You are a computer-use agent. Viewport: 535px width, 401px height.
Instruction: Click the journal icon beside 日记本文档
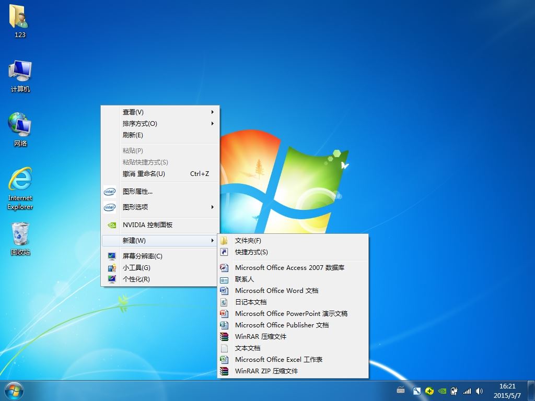point(224,302)
